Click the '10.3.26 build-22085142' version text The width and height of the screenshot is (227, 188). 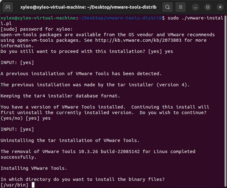(109, 152)
